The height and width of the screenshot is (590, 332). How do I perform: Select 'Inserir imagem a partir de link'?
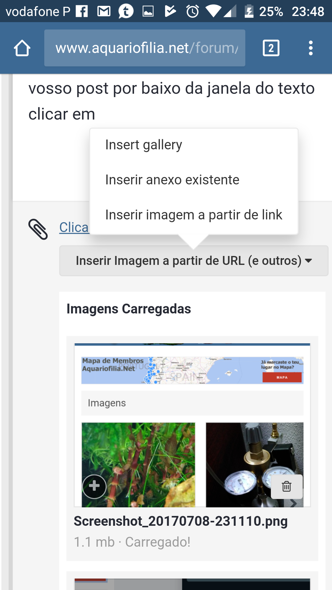(x=194, y=215)
